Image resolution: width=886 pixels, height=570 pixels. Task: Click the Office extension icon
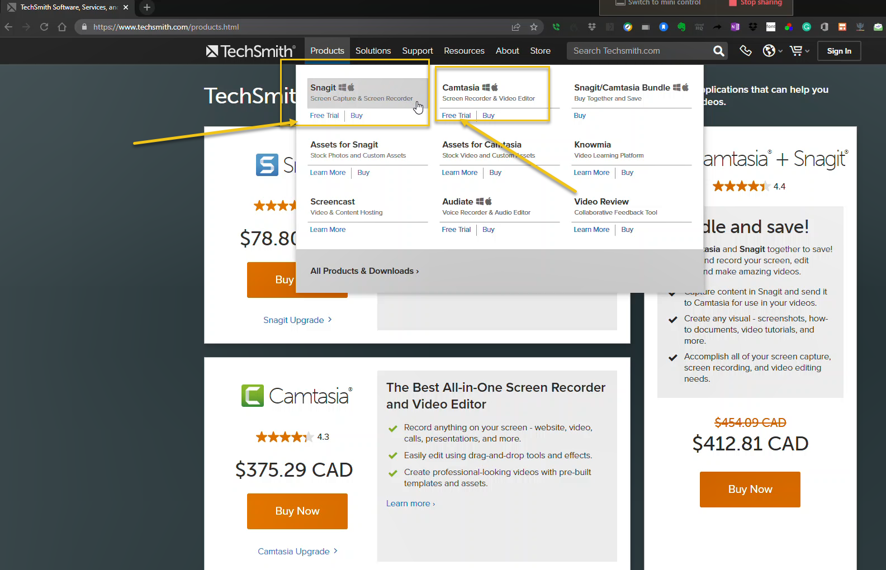coord(825,27)
